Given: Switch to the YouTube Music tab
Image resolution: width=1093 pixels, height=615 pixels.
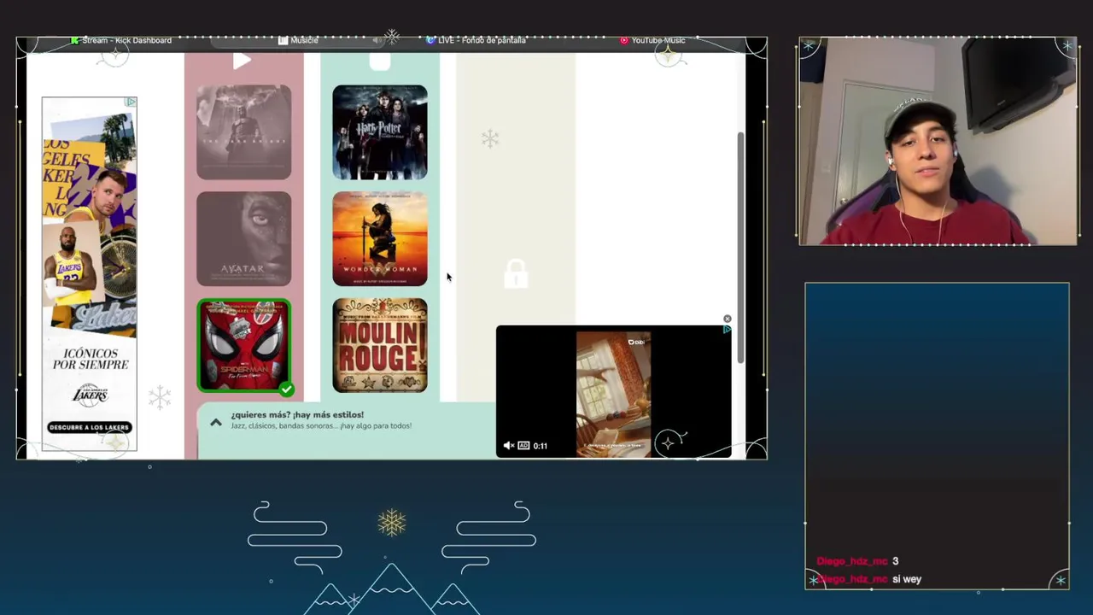Looking at the screenshot, I should [652, 40].
